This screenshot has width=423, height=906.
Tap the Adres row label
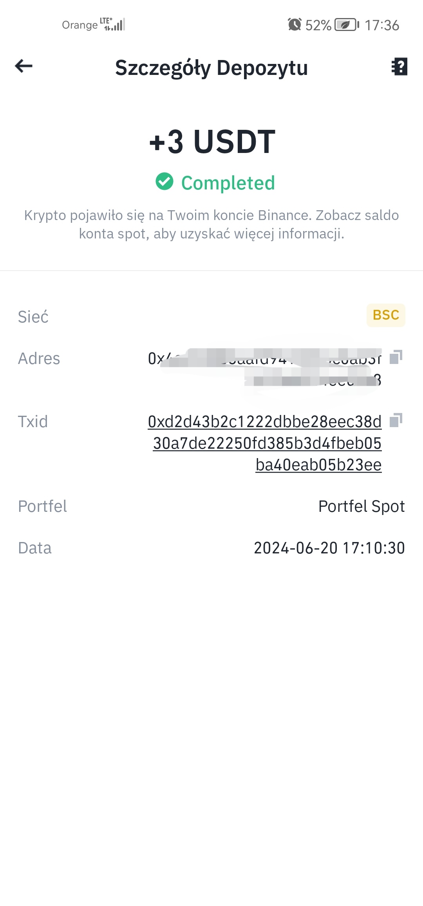click(39, 358)
